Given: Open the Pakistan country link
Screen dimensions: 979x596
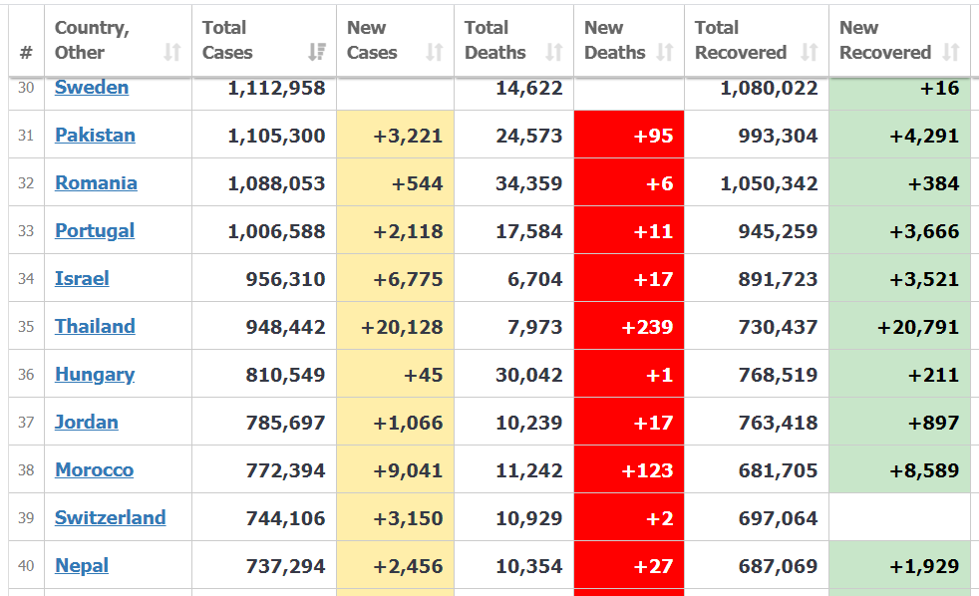Looking at the screenshot, I should click(x=95, y=135).
